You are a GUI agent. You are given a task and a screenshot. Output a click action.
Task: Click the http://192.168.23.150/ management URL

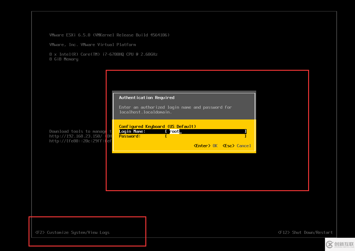pyautogui.click(x=76, y=136)
